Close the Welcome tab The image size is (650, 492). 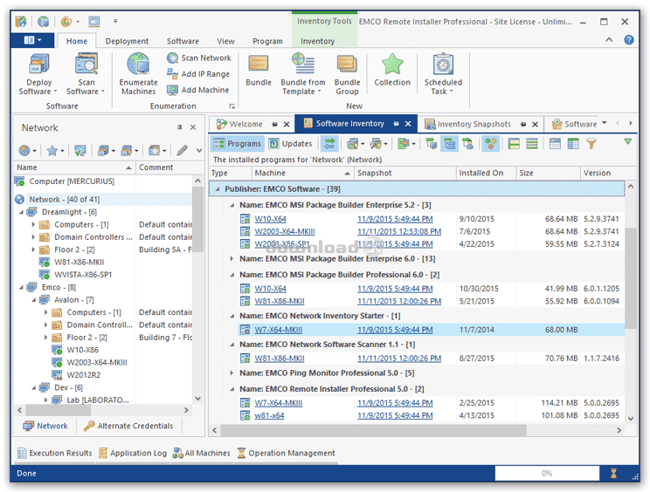tap(287, 124)
